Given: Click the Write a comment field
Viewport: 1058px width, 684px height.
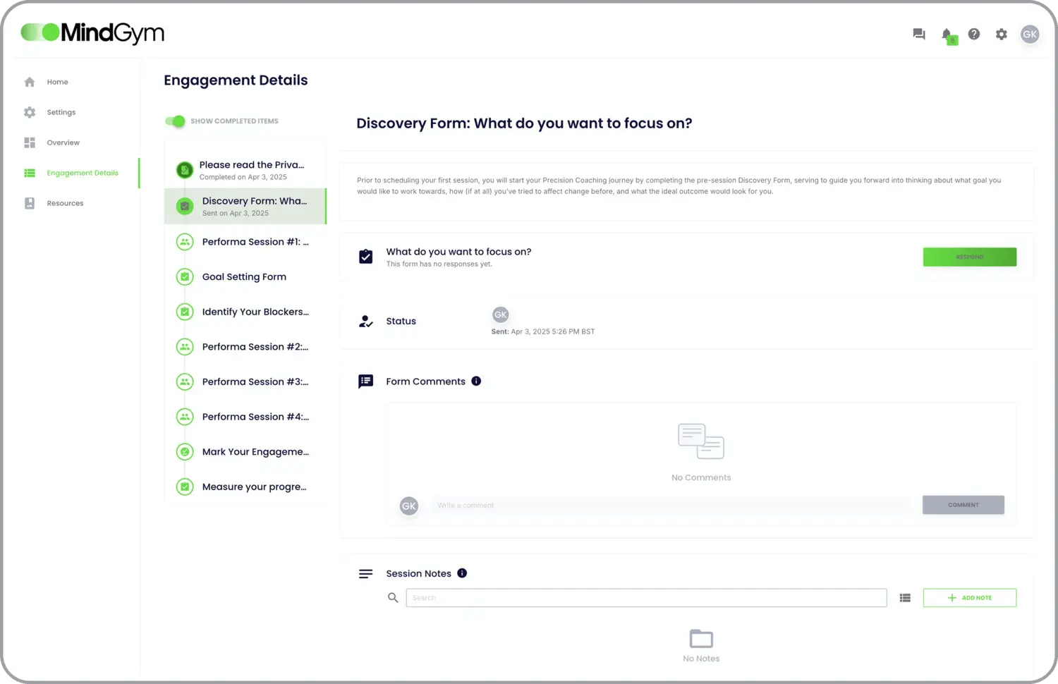Looking at the screenshot, I should click(x=670, y=506).
